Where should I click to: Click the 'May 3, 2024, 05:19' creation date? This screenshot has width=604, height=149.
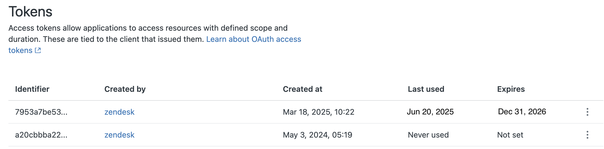317,135
